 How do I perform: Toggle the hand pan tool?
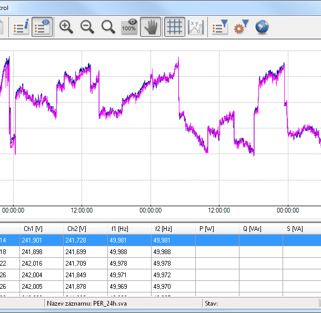151,27
